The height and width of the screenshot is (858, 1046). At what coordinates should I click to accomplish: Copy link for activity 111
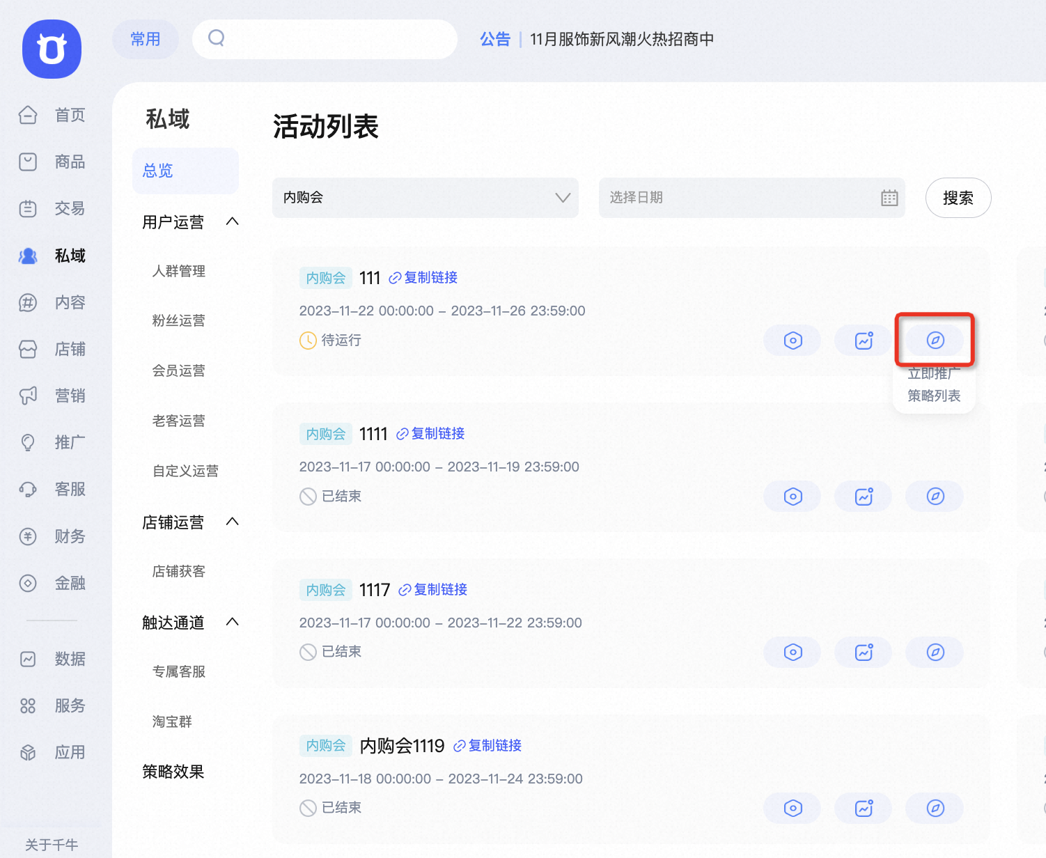point(423,278)
